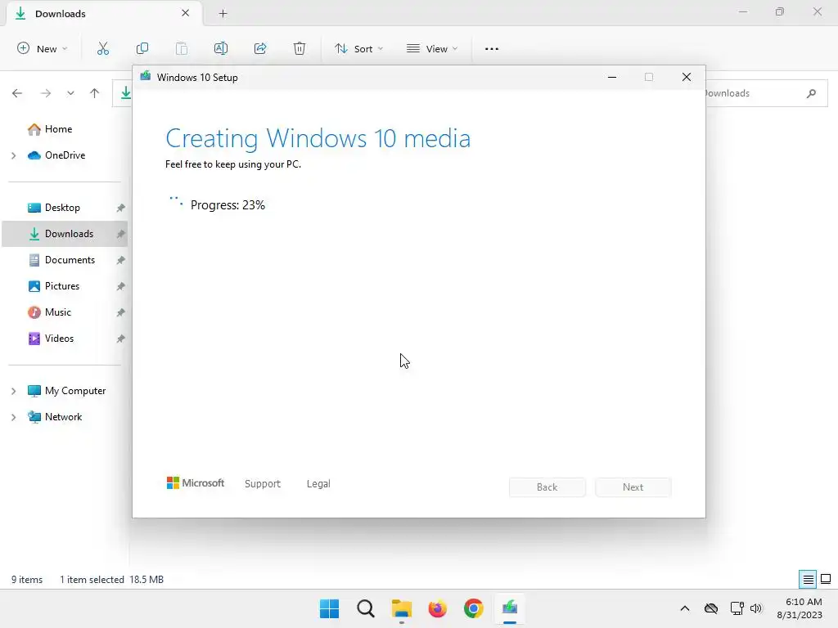Click the Share icon in File Explorer toolbar
Viewport: 838px width, 628px height.
coord(260,48)
